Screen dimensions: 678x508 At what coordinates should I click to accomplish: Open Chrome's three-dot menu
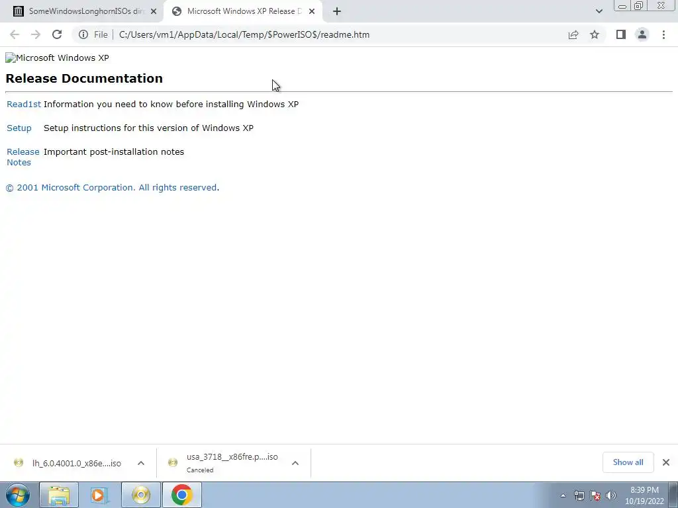click(x=663, y=34)
